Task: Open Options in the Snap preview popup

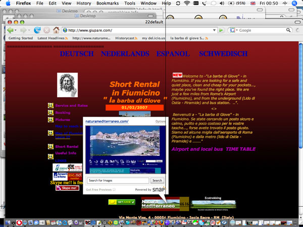Action: [161, 122]
